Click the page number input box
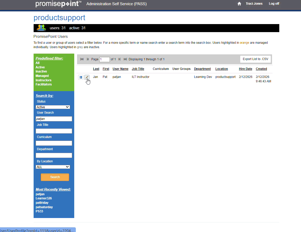 pyautogui.click(x=104, y=59)
